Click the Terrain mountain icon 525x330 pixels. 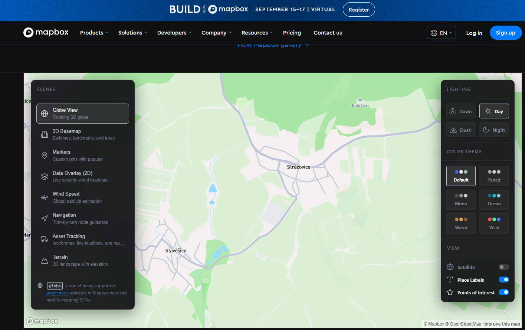pos(45,261)
